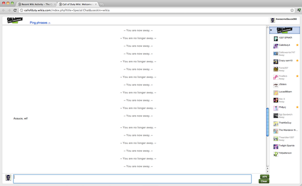302x186 pixels.
Task: Click the Call of Duty wiki logo
Action: (15, 20)
